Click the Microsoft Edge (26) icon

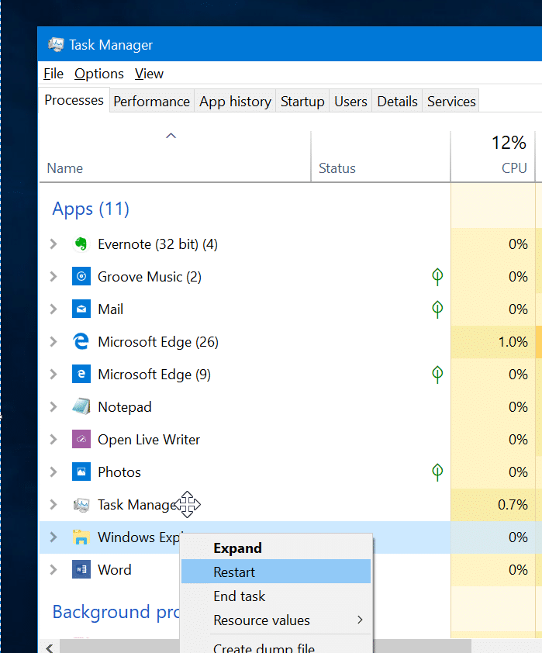pyautogui.click(x=81, y=341)
